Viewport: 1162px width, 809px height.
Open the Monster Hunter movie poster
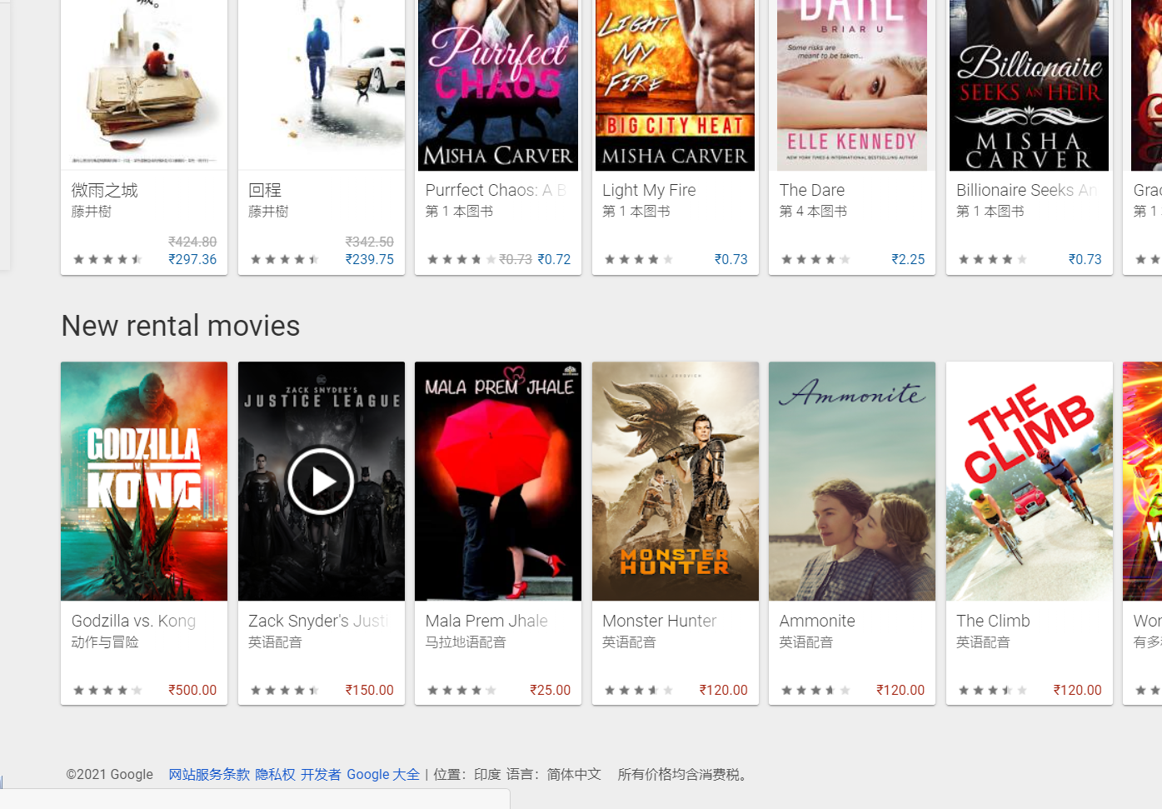tap(676, 481)
